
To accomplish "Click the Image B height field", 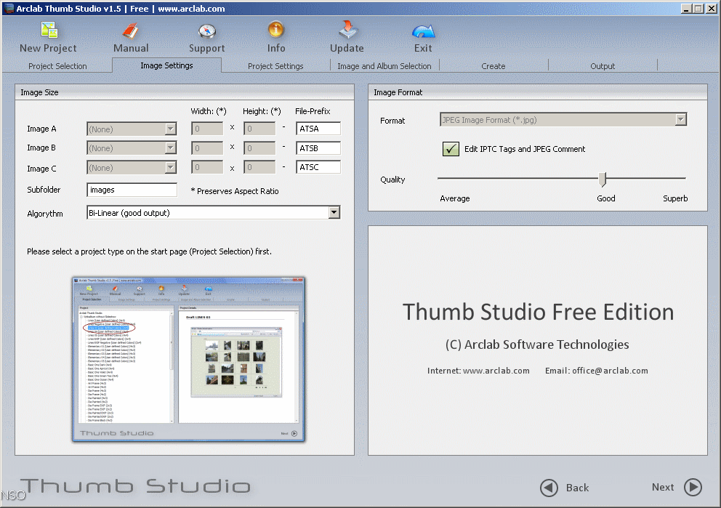I will (x=259, y=148).
